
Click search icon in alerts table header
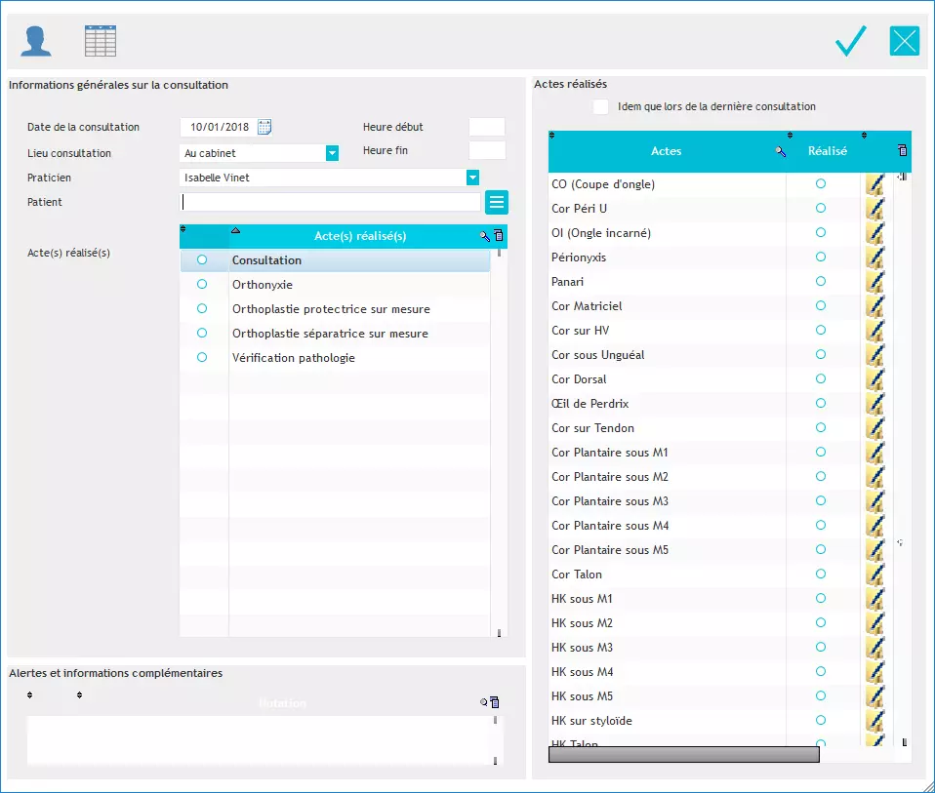pyautogui.click(x=483, y=702)
